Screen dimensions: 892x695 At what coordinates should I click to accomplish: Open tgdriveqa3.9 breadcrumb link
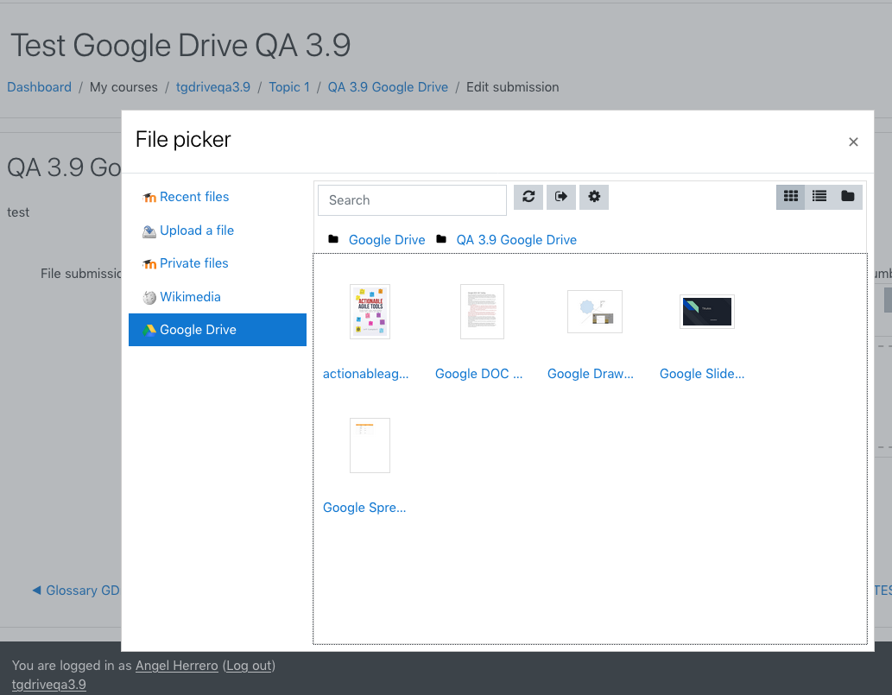[x=212, y=87]
